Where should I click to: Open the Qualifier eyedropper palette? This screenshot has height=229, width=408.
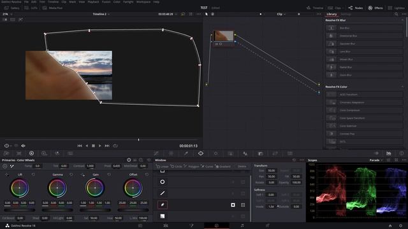pyautogui.click(x=186, y=153)
